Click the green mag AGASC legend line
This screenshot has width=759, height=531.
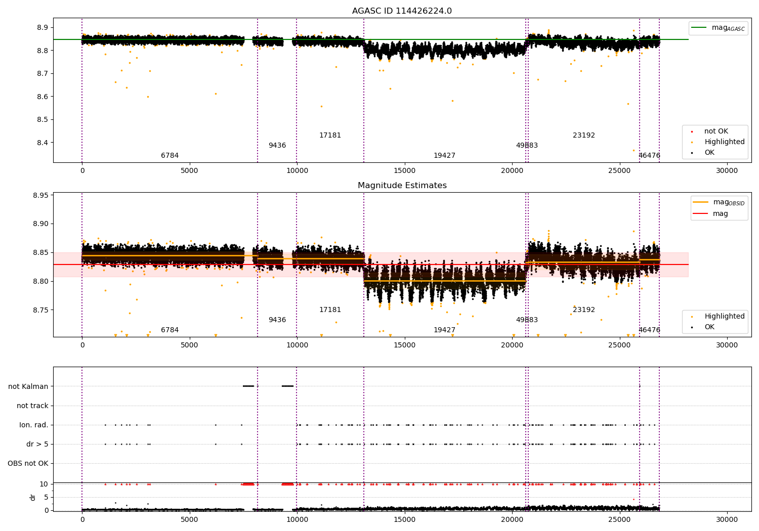click(698, 27)
